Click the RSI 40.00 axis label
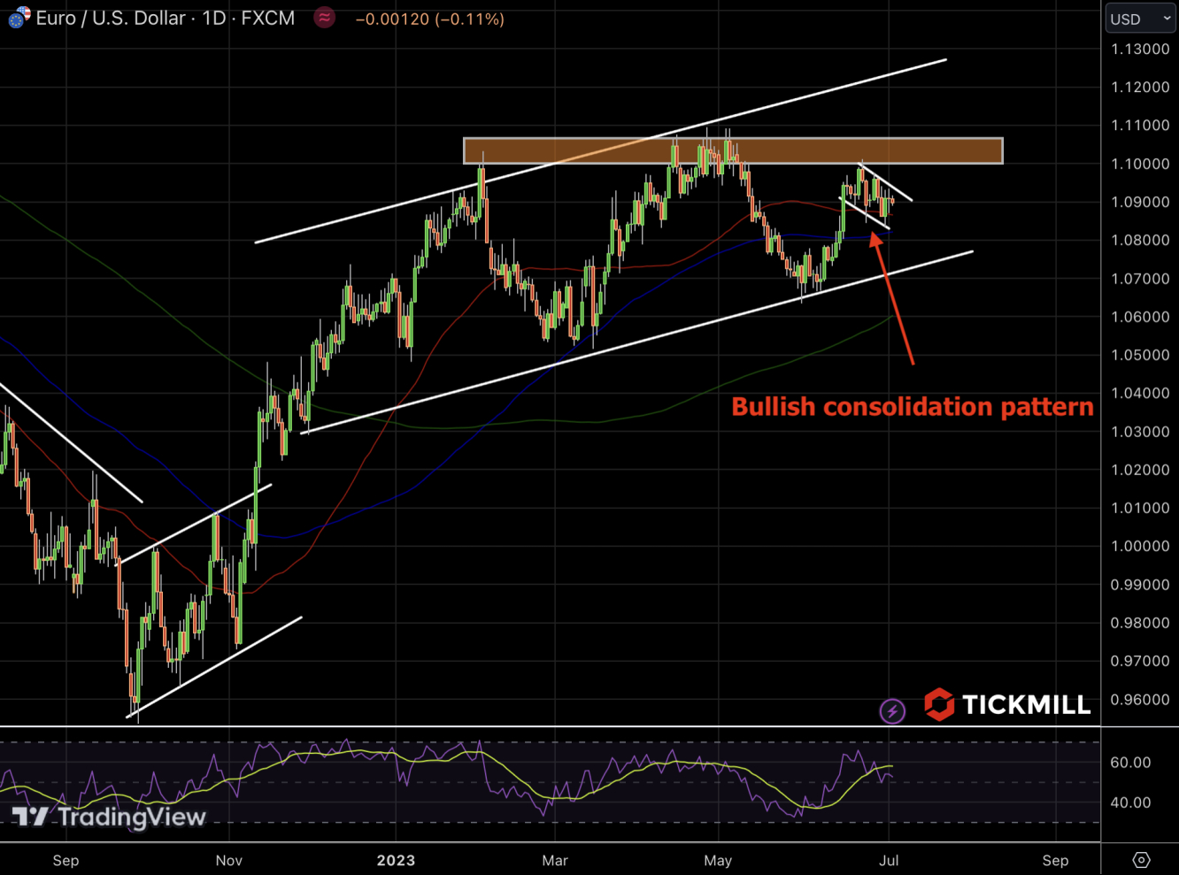The width and height of the screenshot is (1179, 875). coord(1130,803)
